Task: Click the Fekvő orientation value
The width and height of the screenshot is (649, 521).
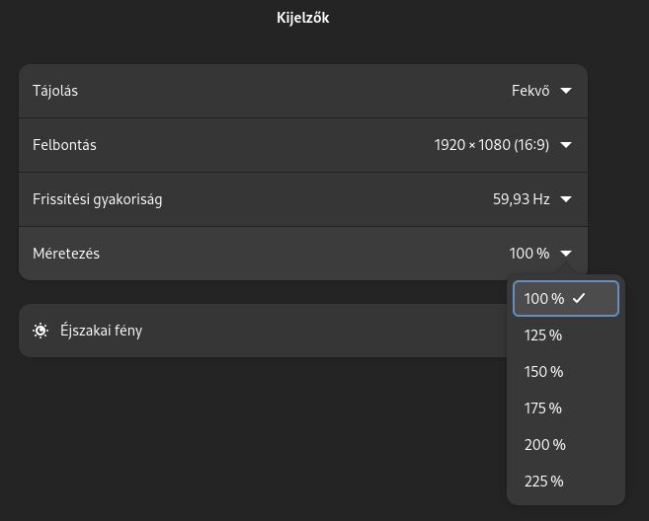Action: point(530,91)
